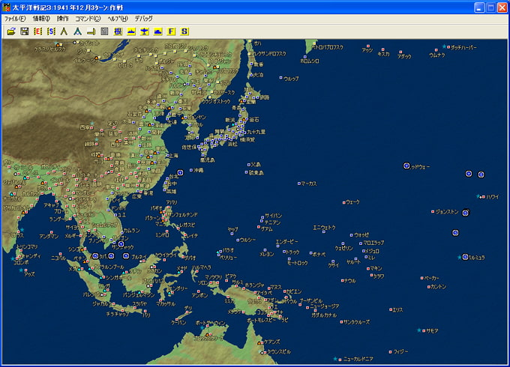Select the ミッドウェー fleet marker on map
Image resolution: width=510 pixels, height=367 pixels.
pyautogui.click(x=406, y=166)
